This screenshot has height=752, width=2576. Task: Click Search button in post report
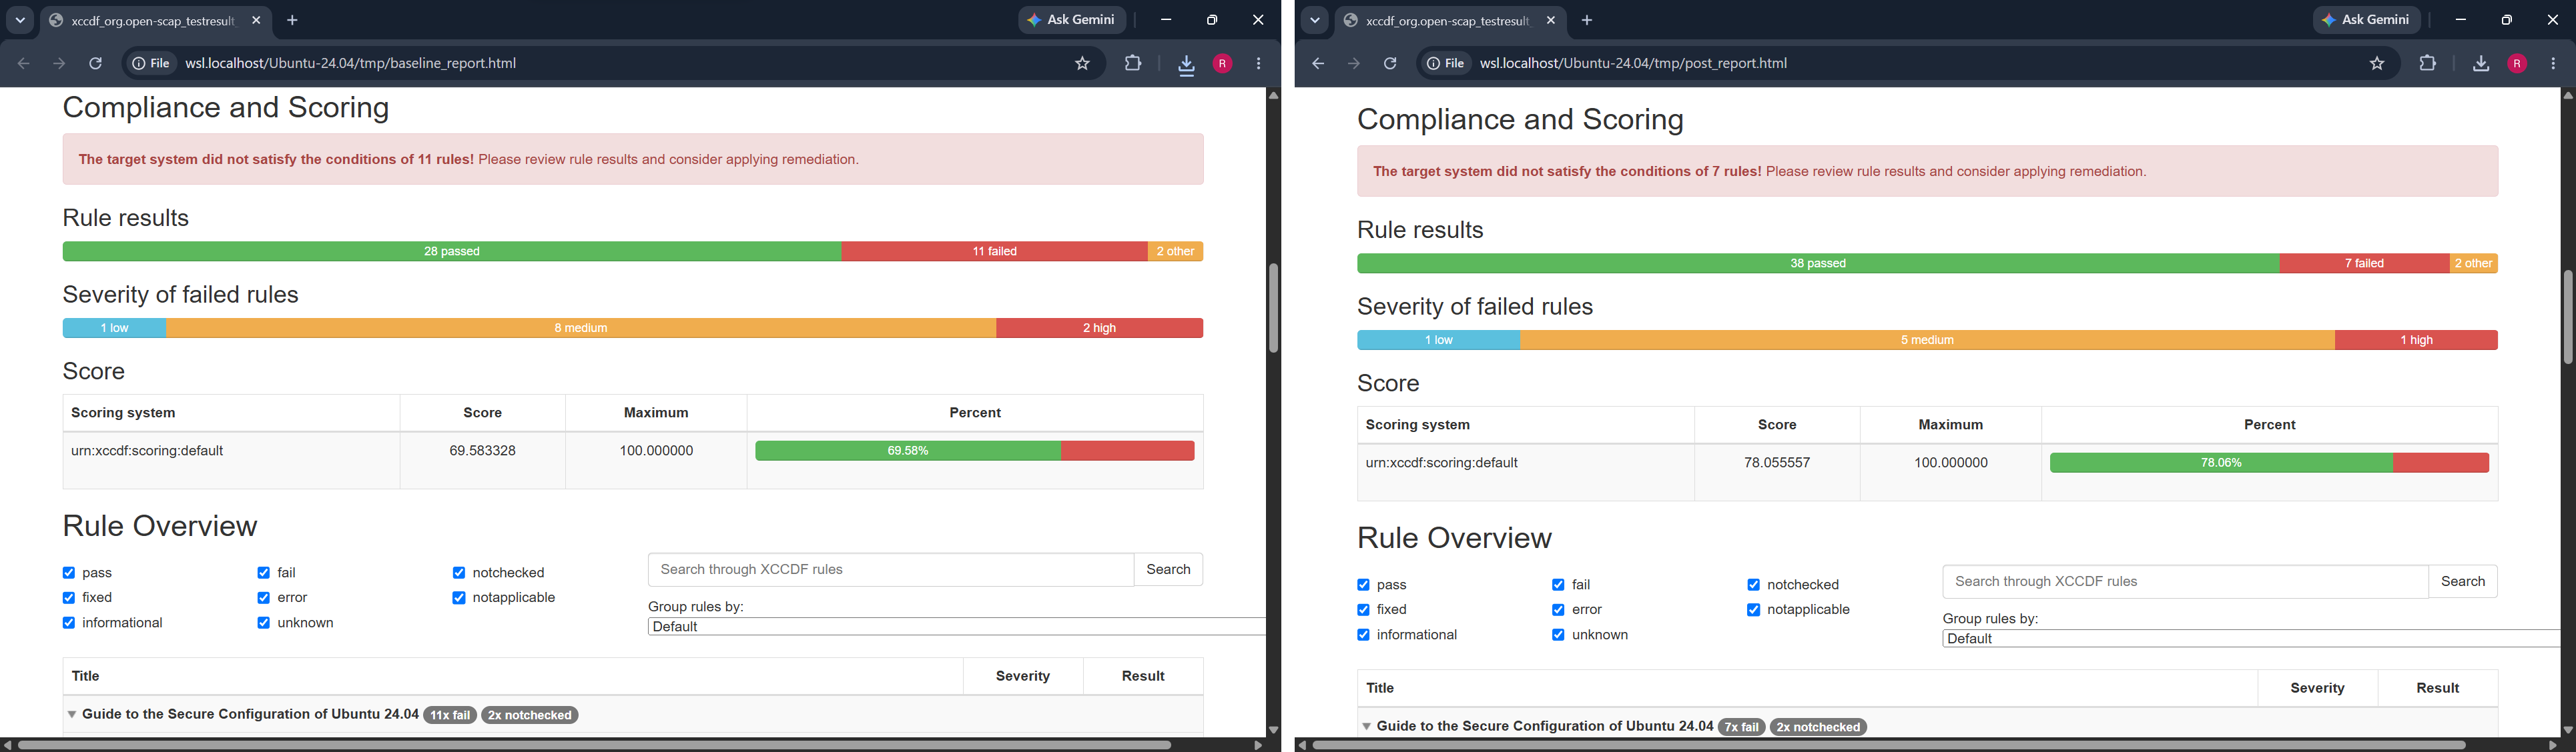click(x=2462, y=581)
